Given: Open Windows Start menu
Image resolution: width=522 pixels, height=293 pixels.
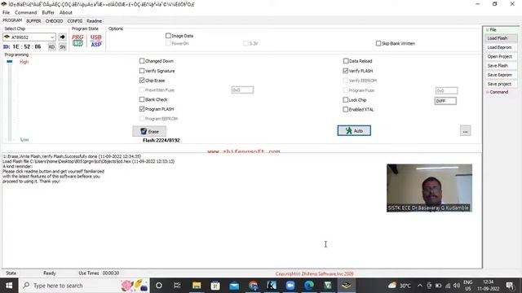Looking at the screenshot, I should coord(9,286).
